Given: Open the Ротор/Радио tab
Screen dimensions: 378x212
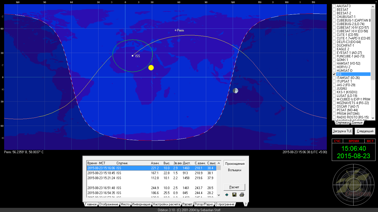Looking at the screenshot, I should click(204, 204).
